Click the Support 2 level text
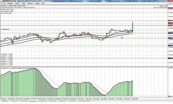Viewport: 173px width, 104px height. point(7,58)
